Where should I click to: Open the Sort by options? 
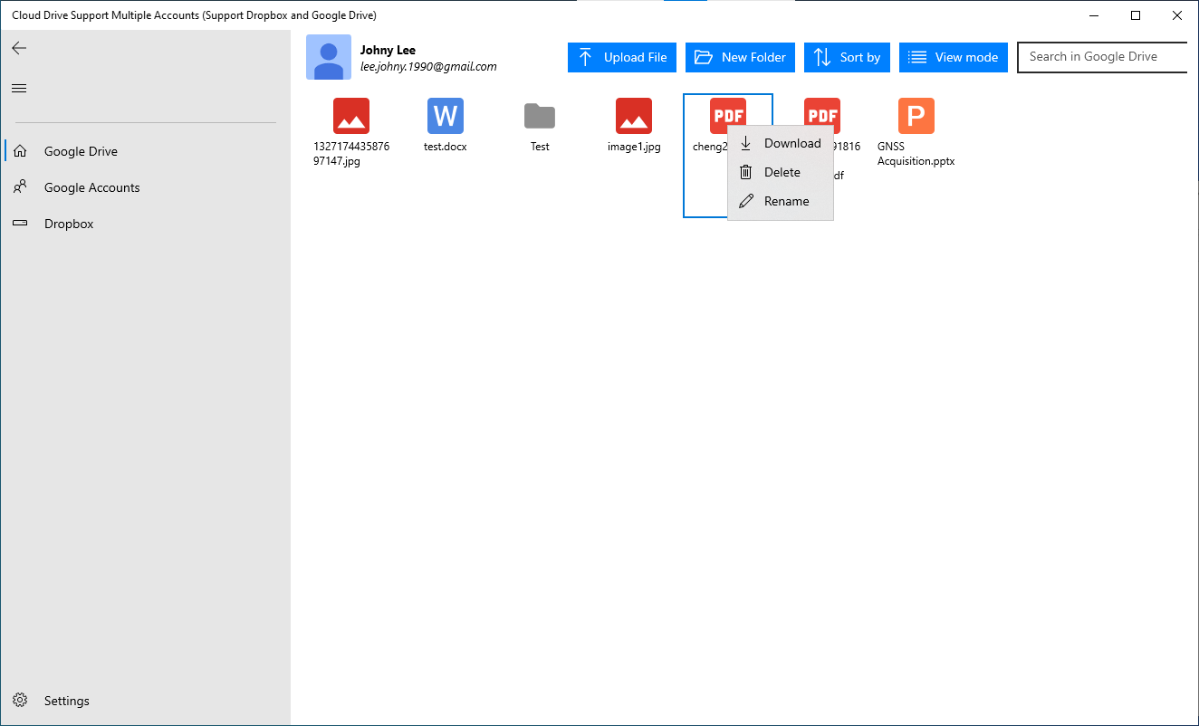tap(848, 57)
